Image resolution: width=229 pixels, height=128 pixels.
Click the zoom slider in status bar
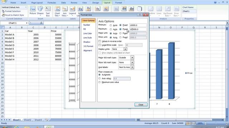point(216,123)
